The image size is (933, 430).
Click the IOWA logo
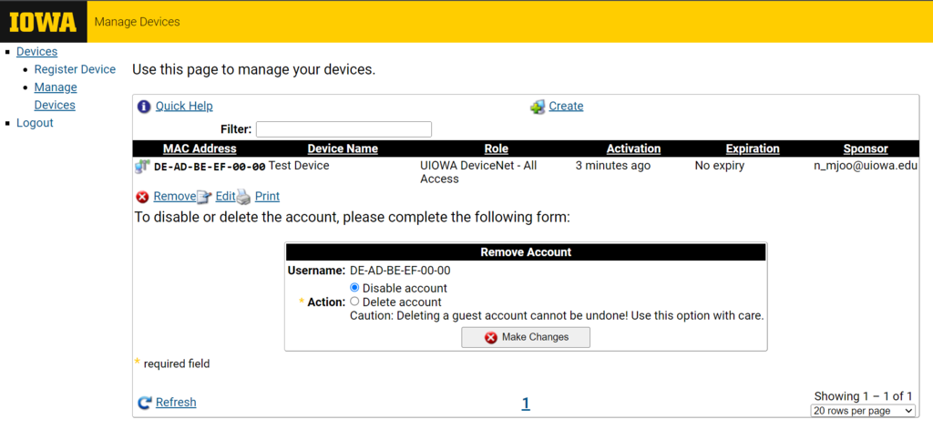click(44, 22)
